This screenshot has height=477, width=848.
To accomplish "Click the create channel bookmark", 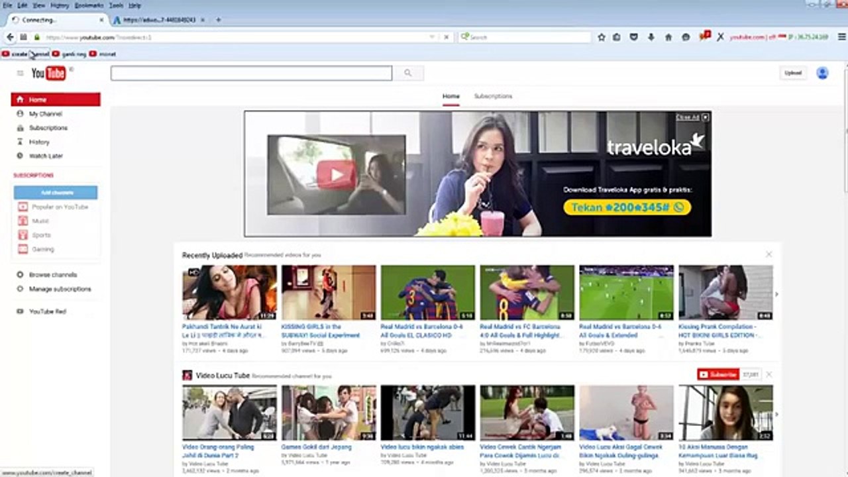I will tap(26, 54).
